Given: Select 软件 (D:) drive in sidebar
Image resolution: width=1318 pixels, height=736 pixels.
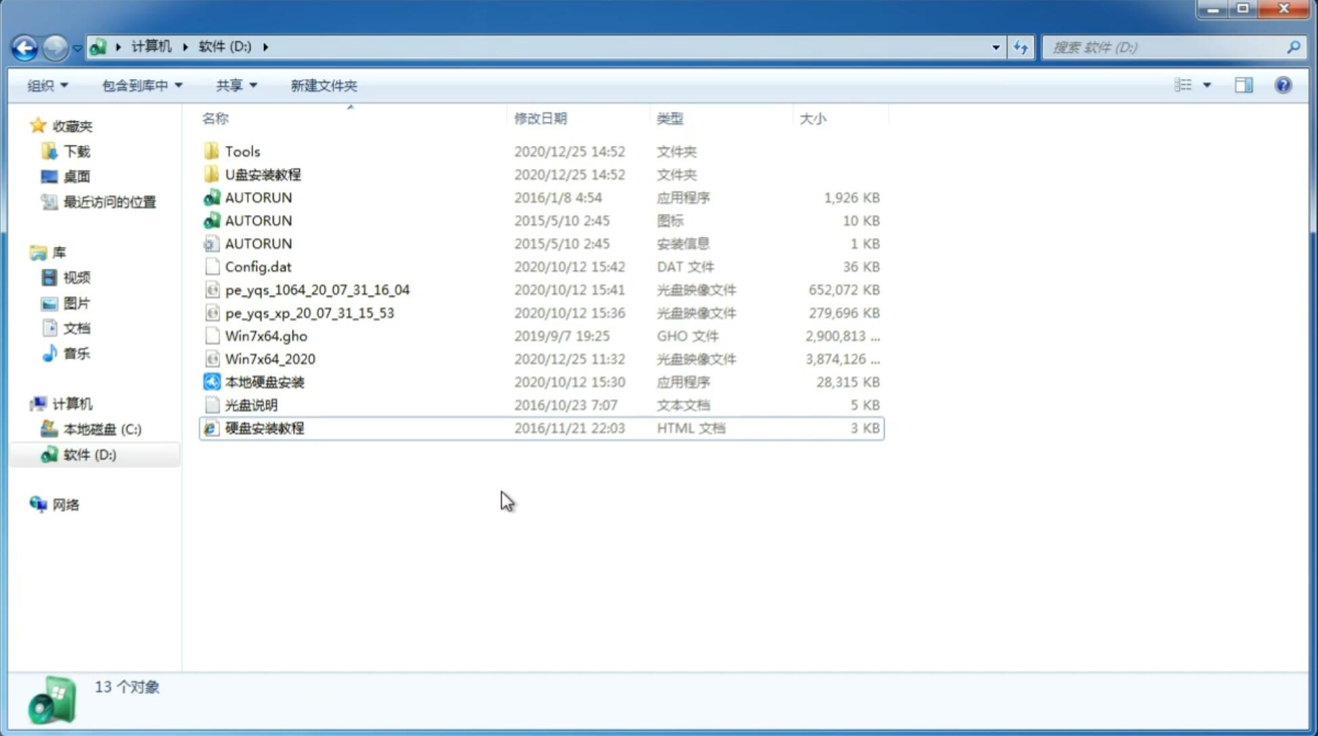Looking at the screenshot, I should (x=89, y=454).
